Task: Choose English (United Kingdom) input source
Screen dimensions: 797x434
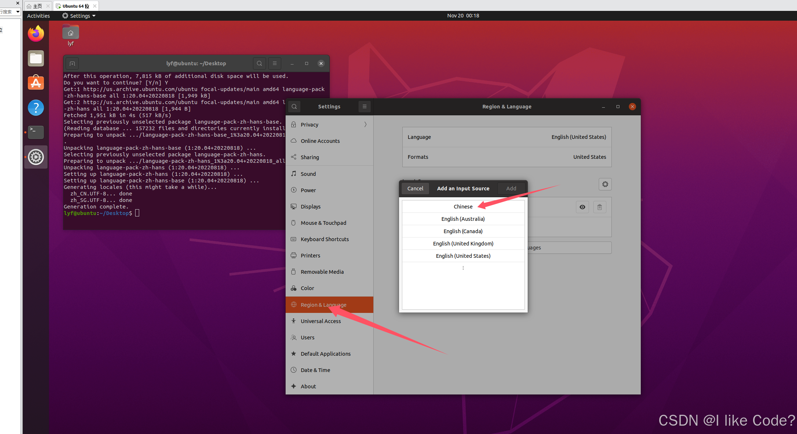Action: (x=463, y=244)
